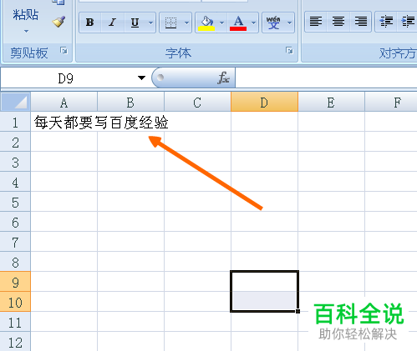Center align text
Screen dimensions: 417x351
tap(338, 22)
